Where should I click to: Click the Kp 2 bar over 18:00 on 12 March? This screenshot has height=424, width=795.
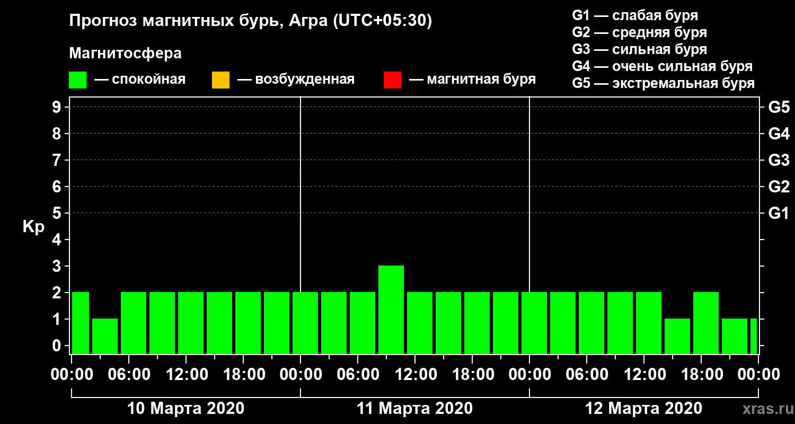coord(706,323)
